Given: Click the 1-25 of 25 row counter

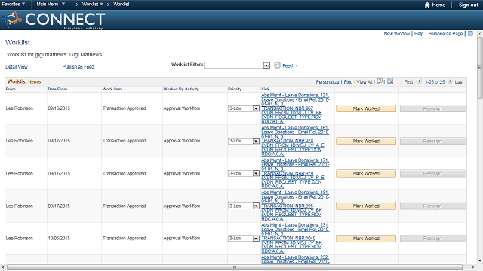Looking at the screenshot, I should [435, 82].
